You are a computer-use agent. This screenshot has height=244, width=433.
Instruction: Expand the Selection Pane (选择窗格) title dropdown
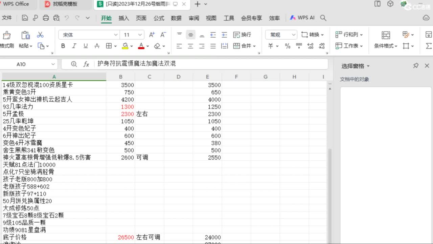pos(368,66)
